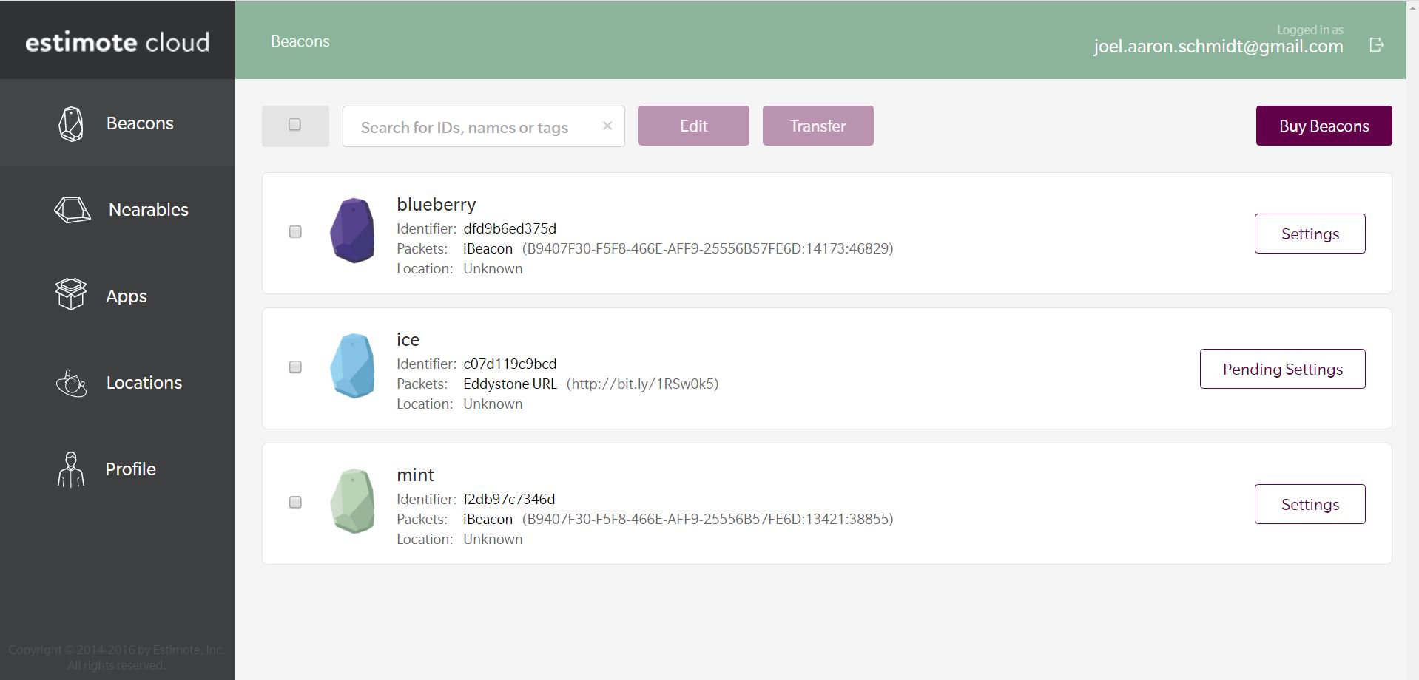Click the bit.ly Eddystone URL
The height and width of the screenshot is (680, 1419).
click(x=643, y=384)
